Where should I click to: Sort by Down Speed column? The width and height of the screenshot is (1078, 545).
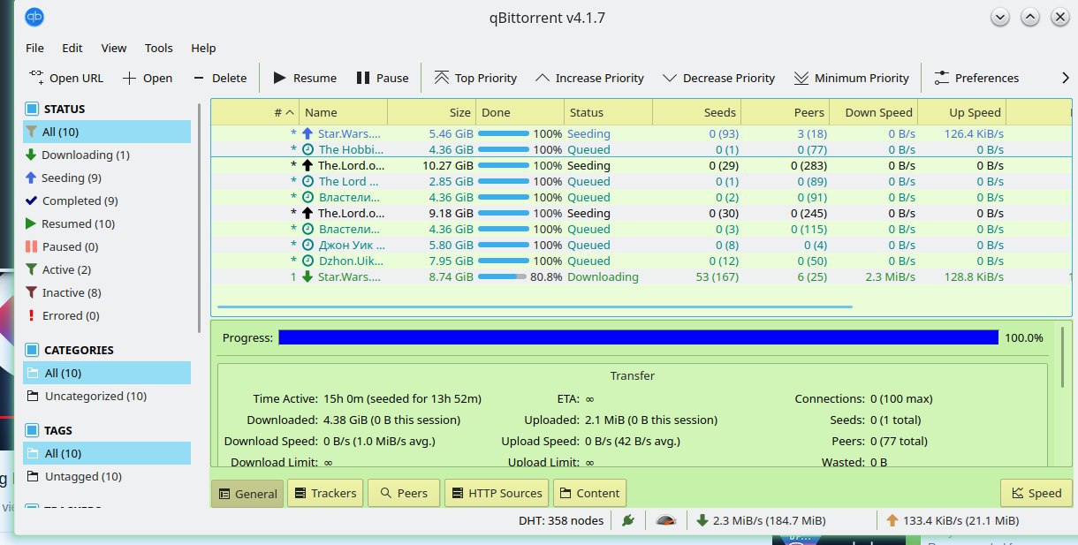click(874, 112)
